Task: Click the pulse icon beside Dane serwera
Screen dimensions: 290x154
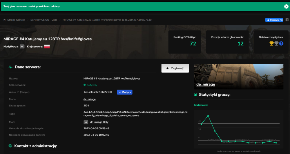Action: [x=10, y=67]
